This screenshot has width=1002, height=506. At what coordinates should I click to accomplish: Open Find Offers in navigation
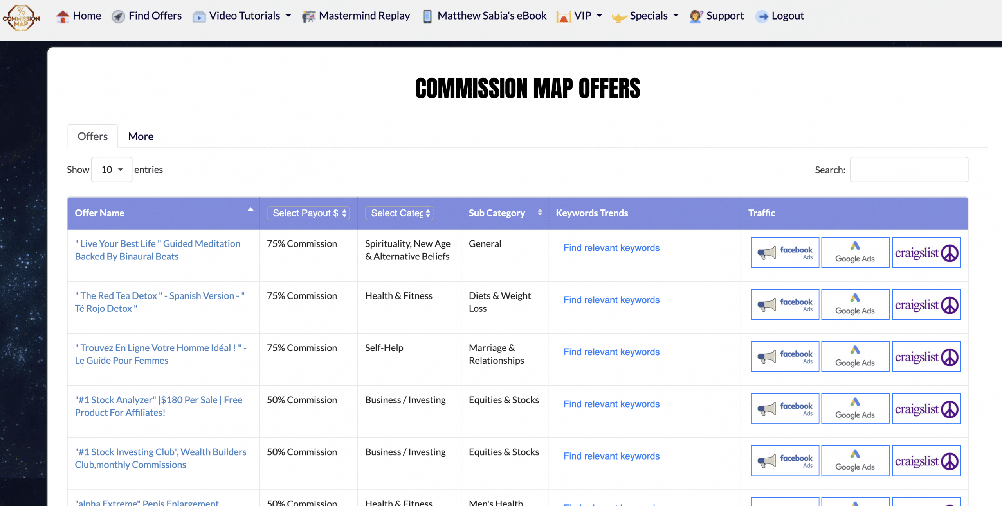coord(155,16)
